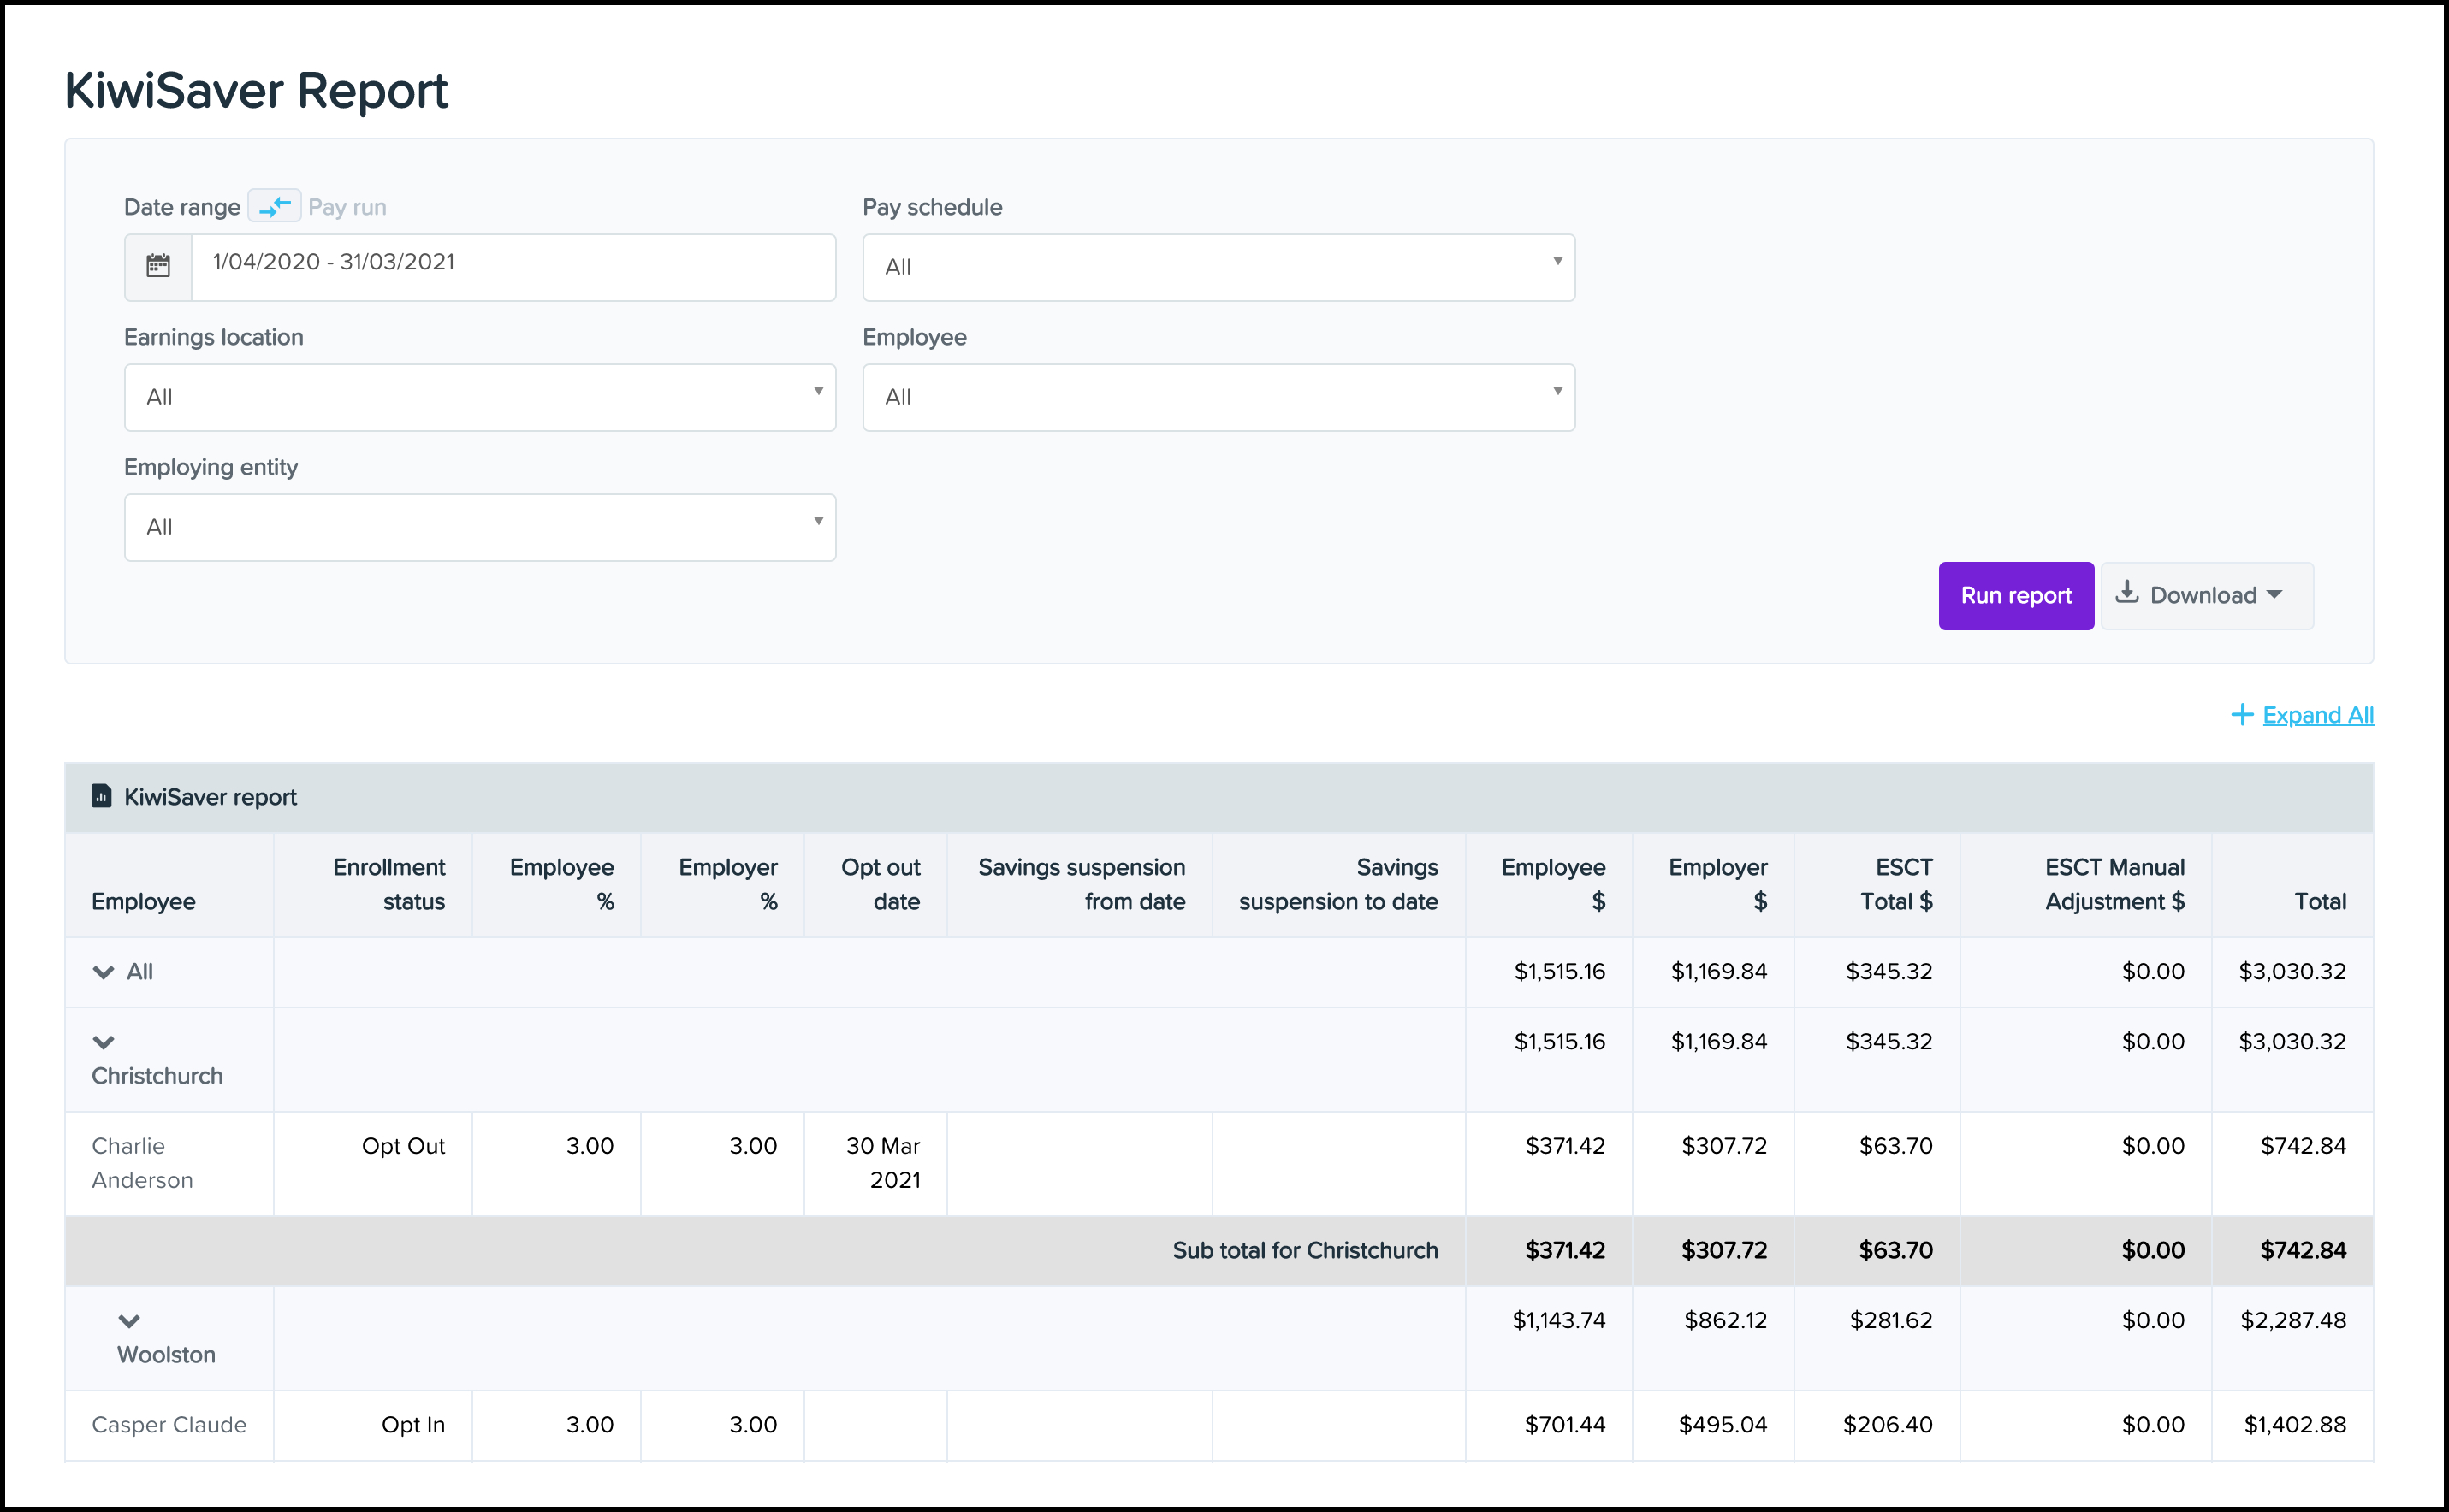Collapse the Woolston group chevron
Screen dimensions: 2449x1512
click(129, 1321)
